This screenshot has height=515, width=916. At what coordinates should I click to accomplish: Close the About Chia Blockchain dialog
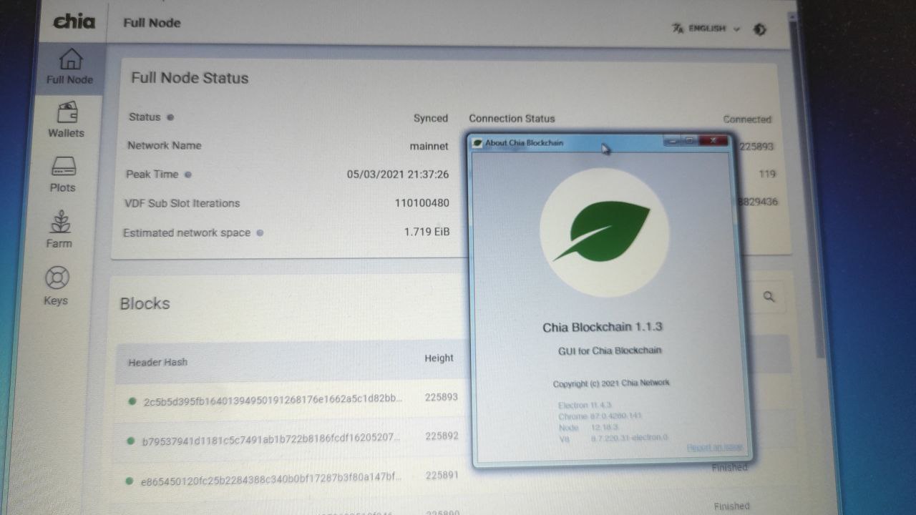(713, 141)
